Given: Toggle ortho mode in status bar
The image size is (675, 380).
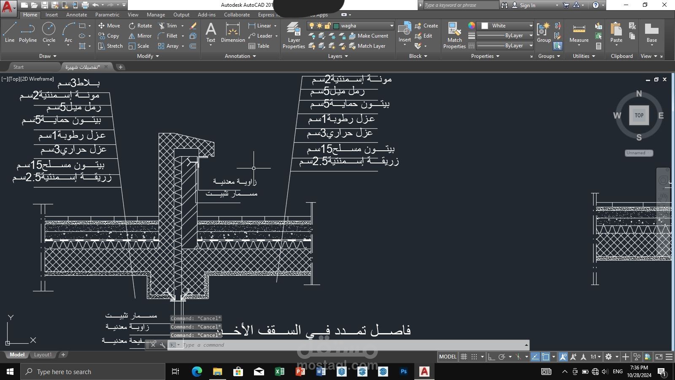Looking at the screenshot, I should (491, 357).
